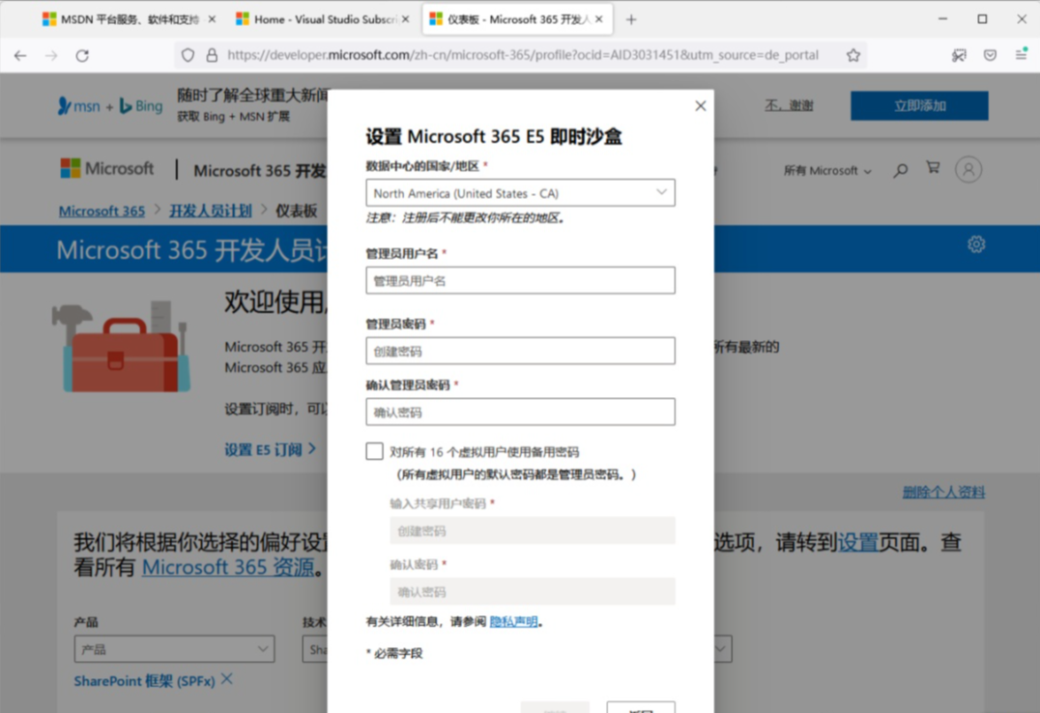Open the browser application menu

click(1022, 55)
